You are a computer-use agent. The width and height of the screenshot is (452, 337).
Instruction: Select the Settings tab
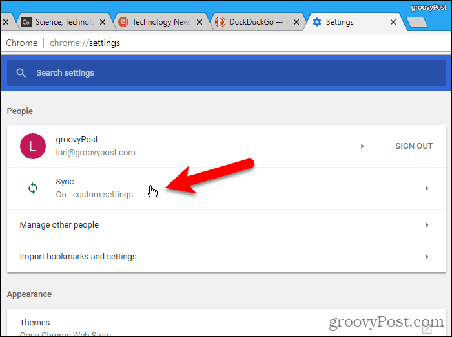pos(354,22)
